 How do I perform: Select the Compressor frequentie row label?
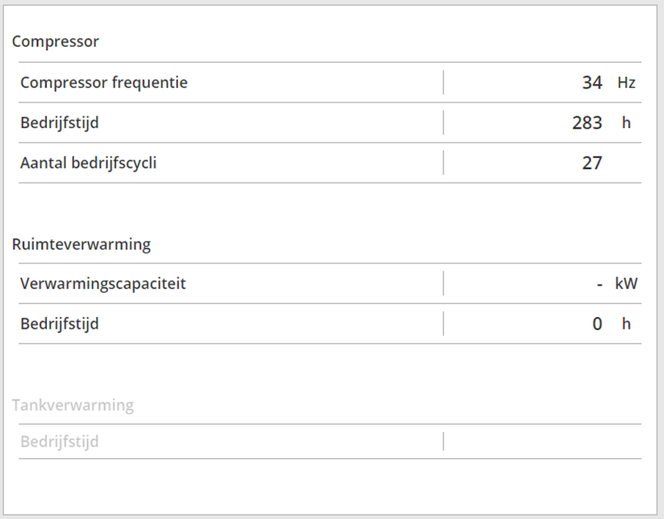(x=104, y=83)
